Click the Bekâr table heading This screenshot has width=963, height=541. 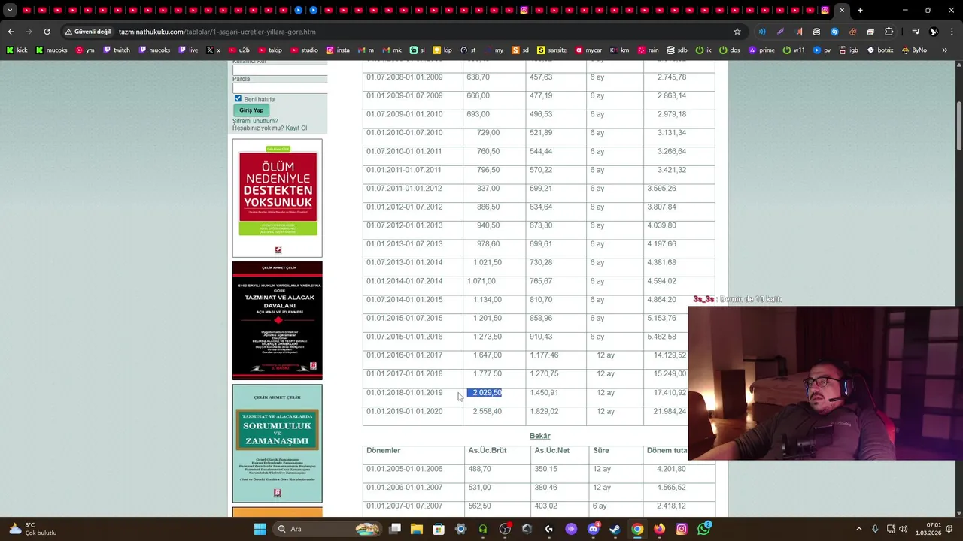pos(539,436)
